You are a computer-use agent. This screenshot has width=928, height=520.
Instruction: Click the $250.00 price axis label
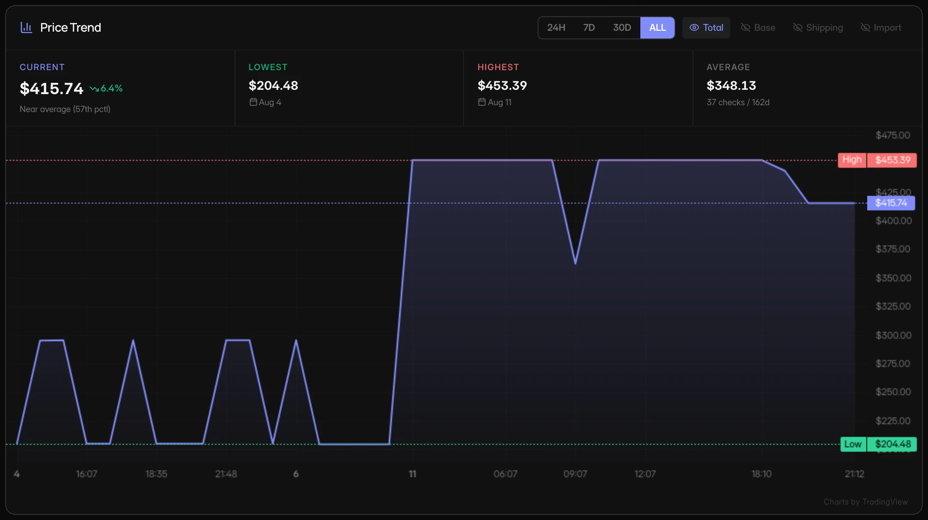point(893,392)
